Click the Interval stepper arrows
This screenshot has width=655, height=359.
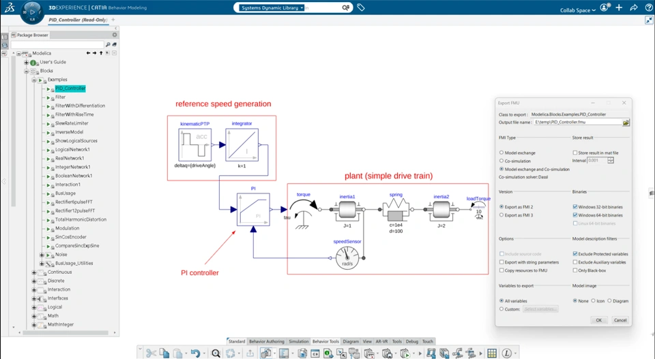pos(611,161)
